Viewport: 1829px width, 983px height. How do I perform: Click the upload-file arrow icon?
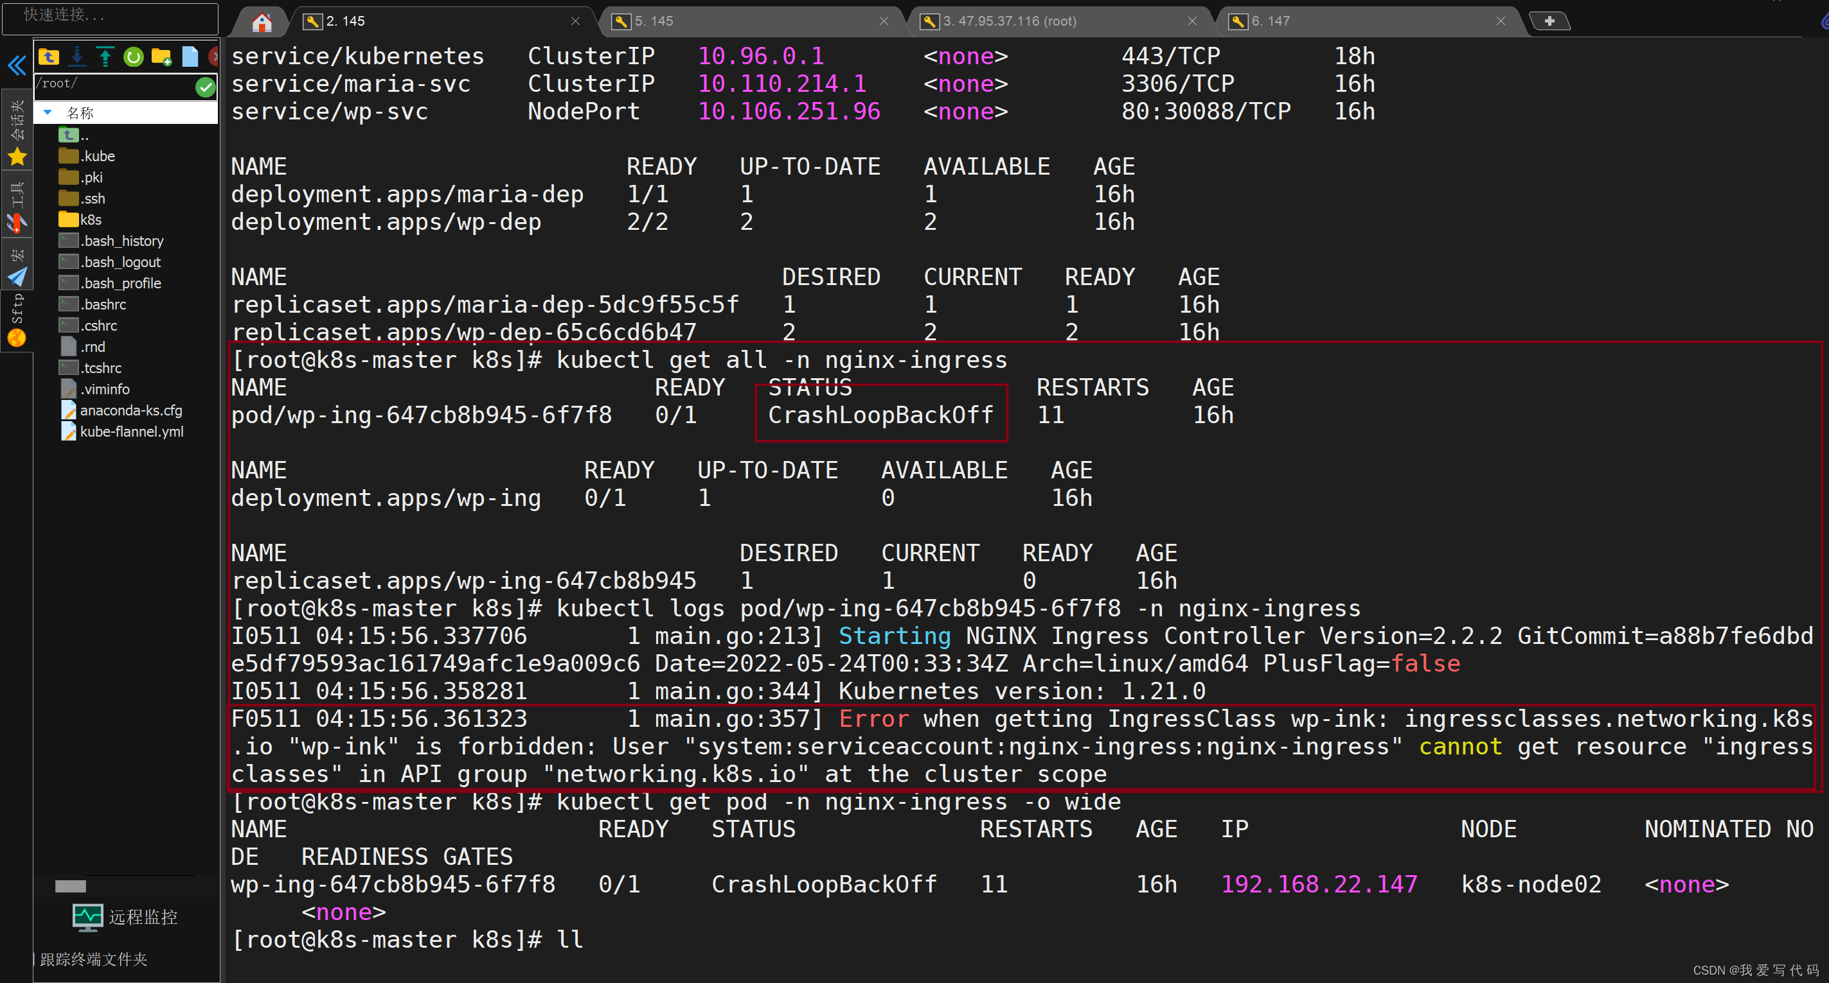point(105,57)
